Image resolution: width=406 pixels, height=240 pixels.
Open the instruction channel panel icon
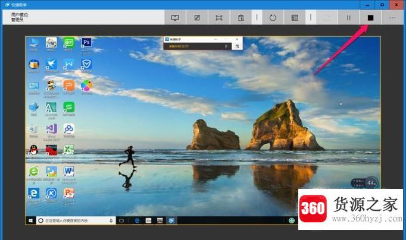coord(295,18)
